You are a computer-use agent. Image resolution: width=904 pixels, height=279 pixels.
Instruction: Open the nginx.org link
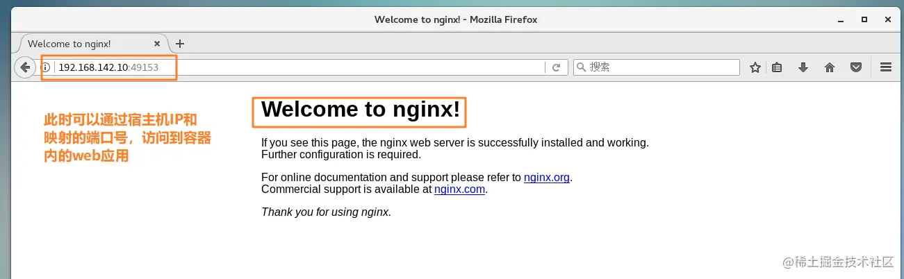click(x=547, y=177)
